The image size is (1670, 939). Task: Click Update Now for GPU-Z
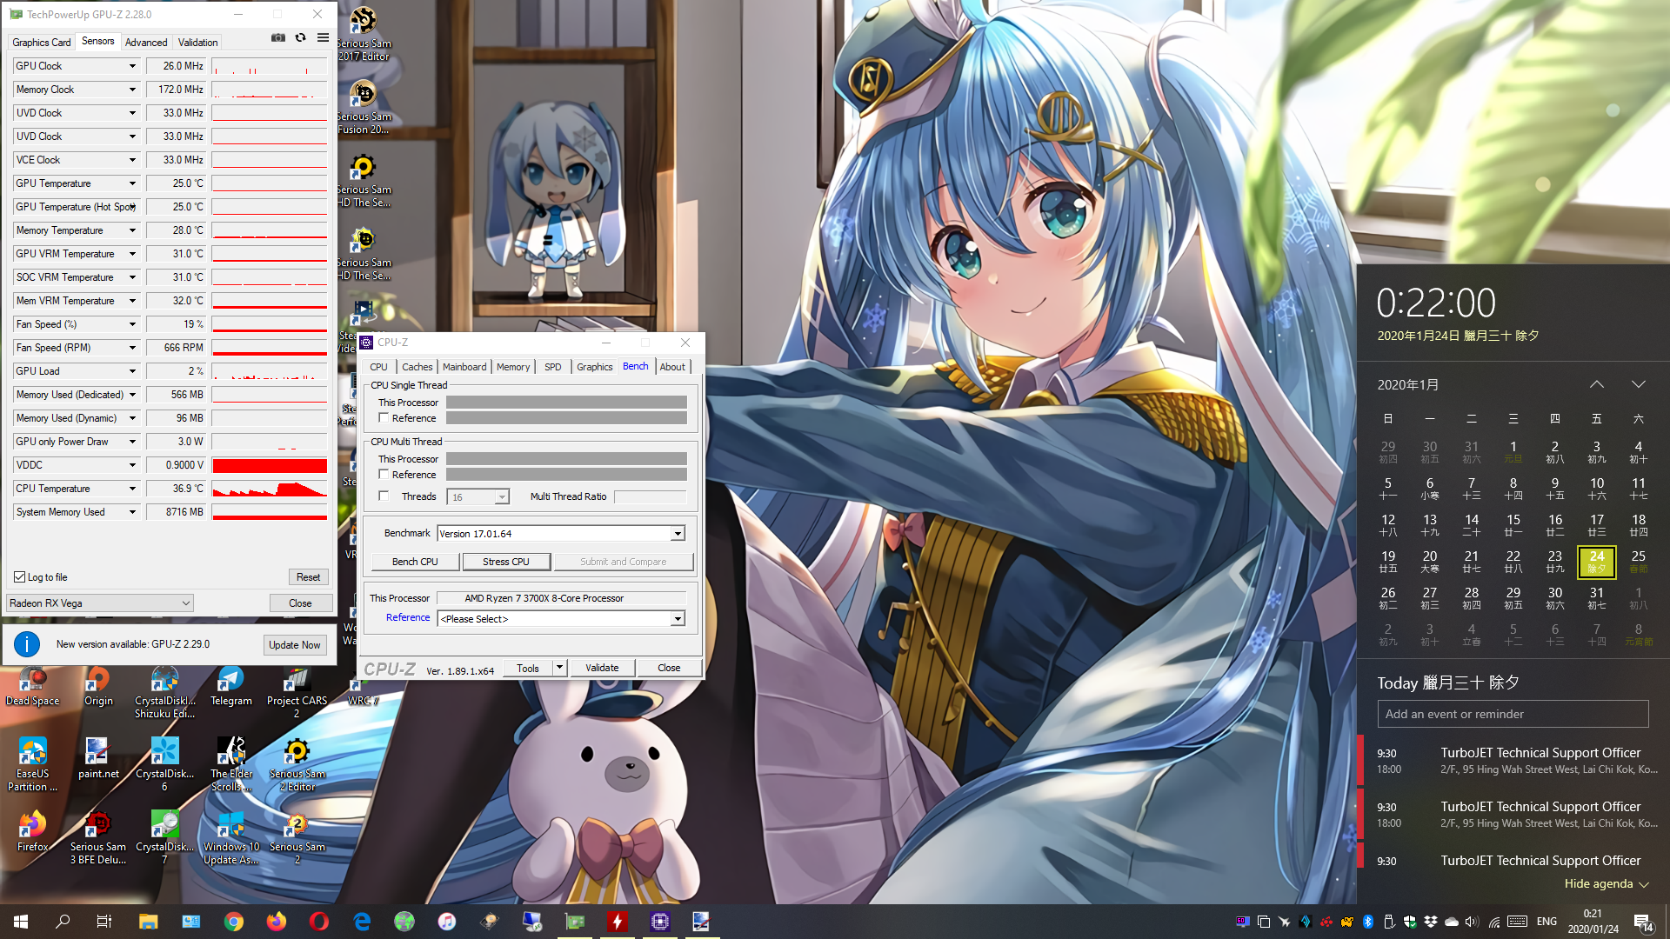295,645
